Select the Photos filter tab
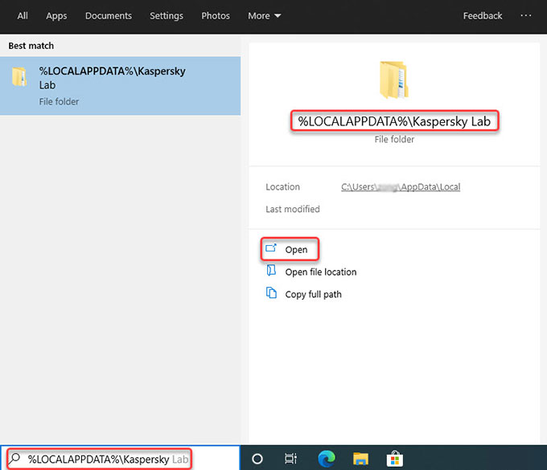547x470 pixels. click(x=216, y=16)
